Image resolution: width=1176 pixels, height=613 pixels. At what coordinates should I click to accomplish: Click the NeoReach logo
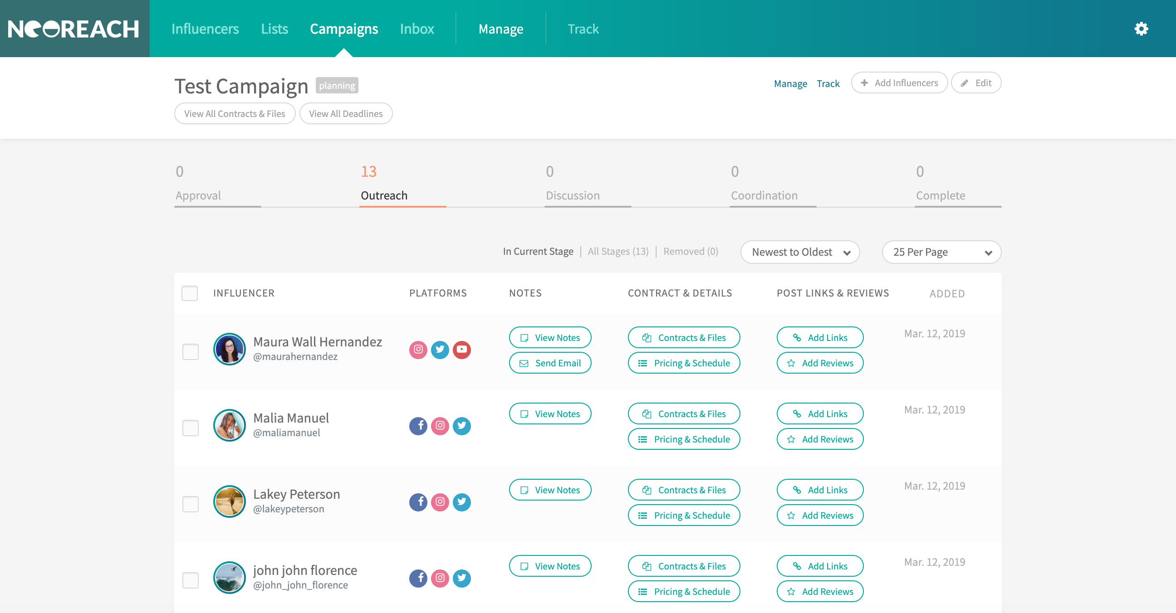tap(74, 29)
